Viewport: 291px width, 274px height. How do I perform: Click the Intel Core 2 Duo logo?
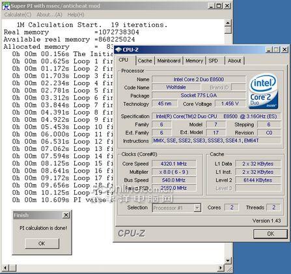pyautogui.click(x=264, y=92)
